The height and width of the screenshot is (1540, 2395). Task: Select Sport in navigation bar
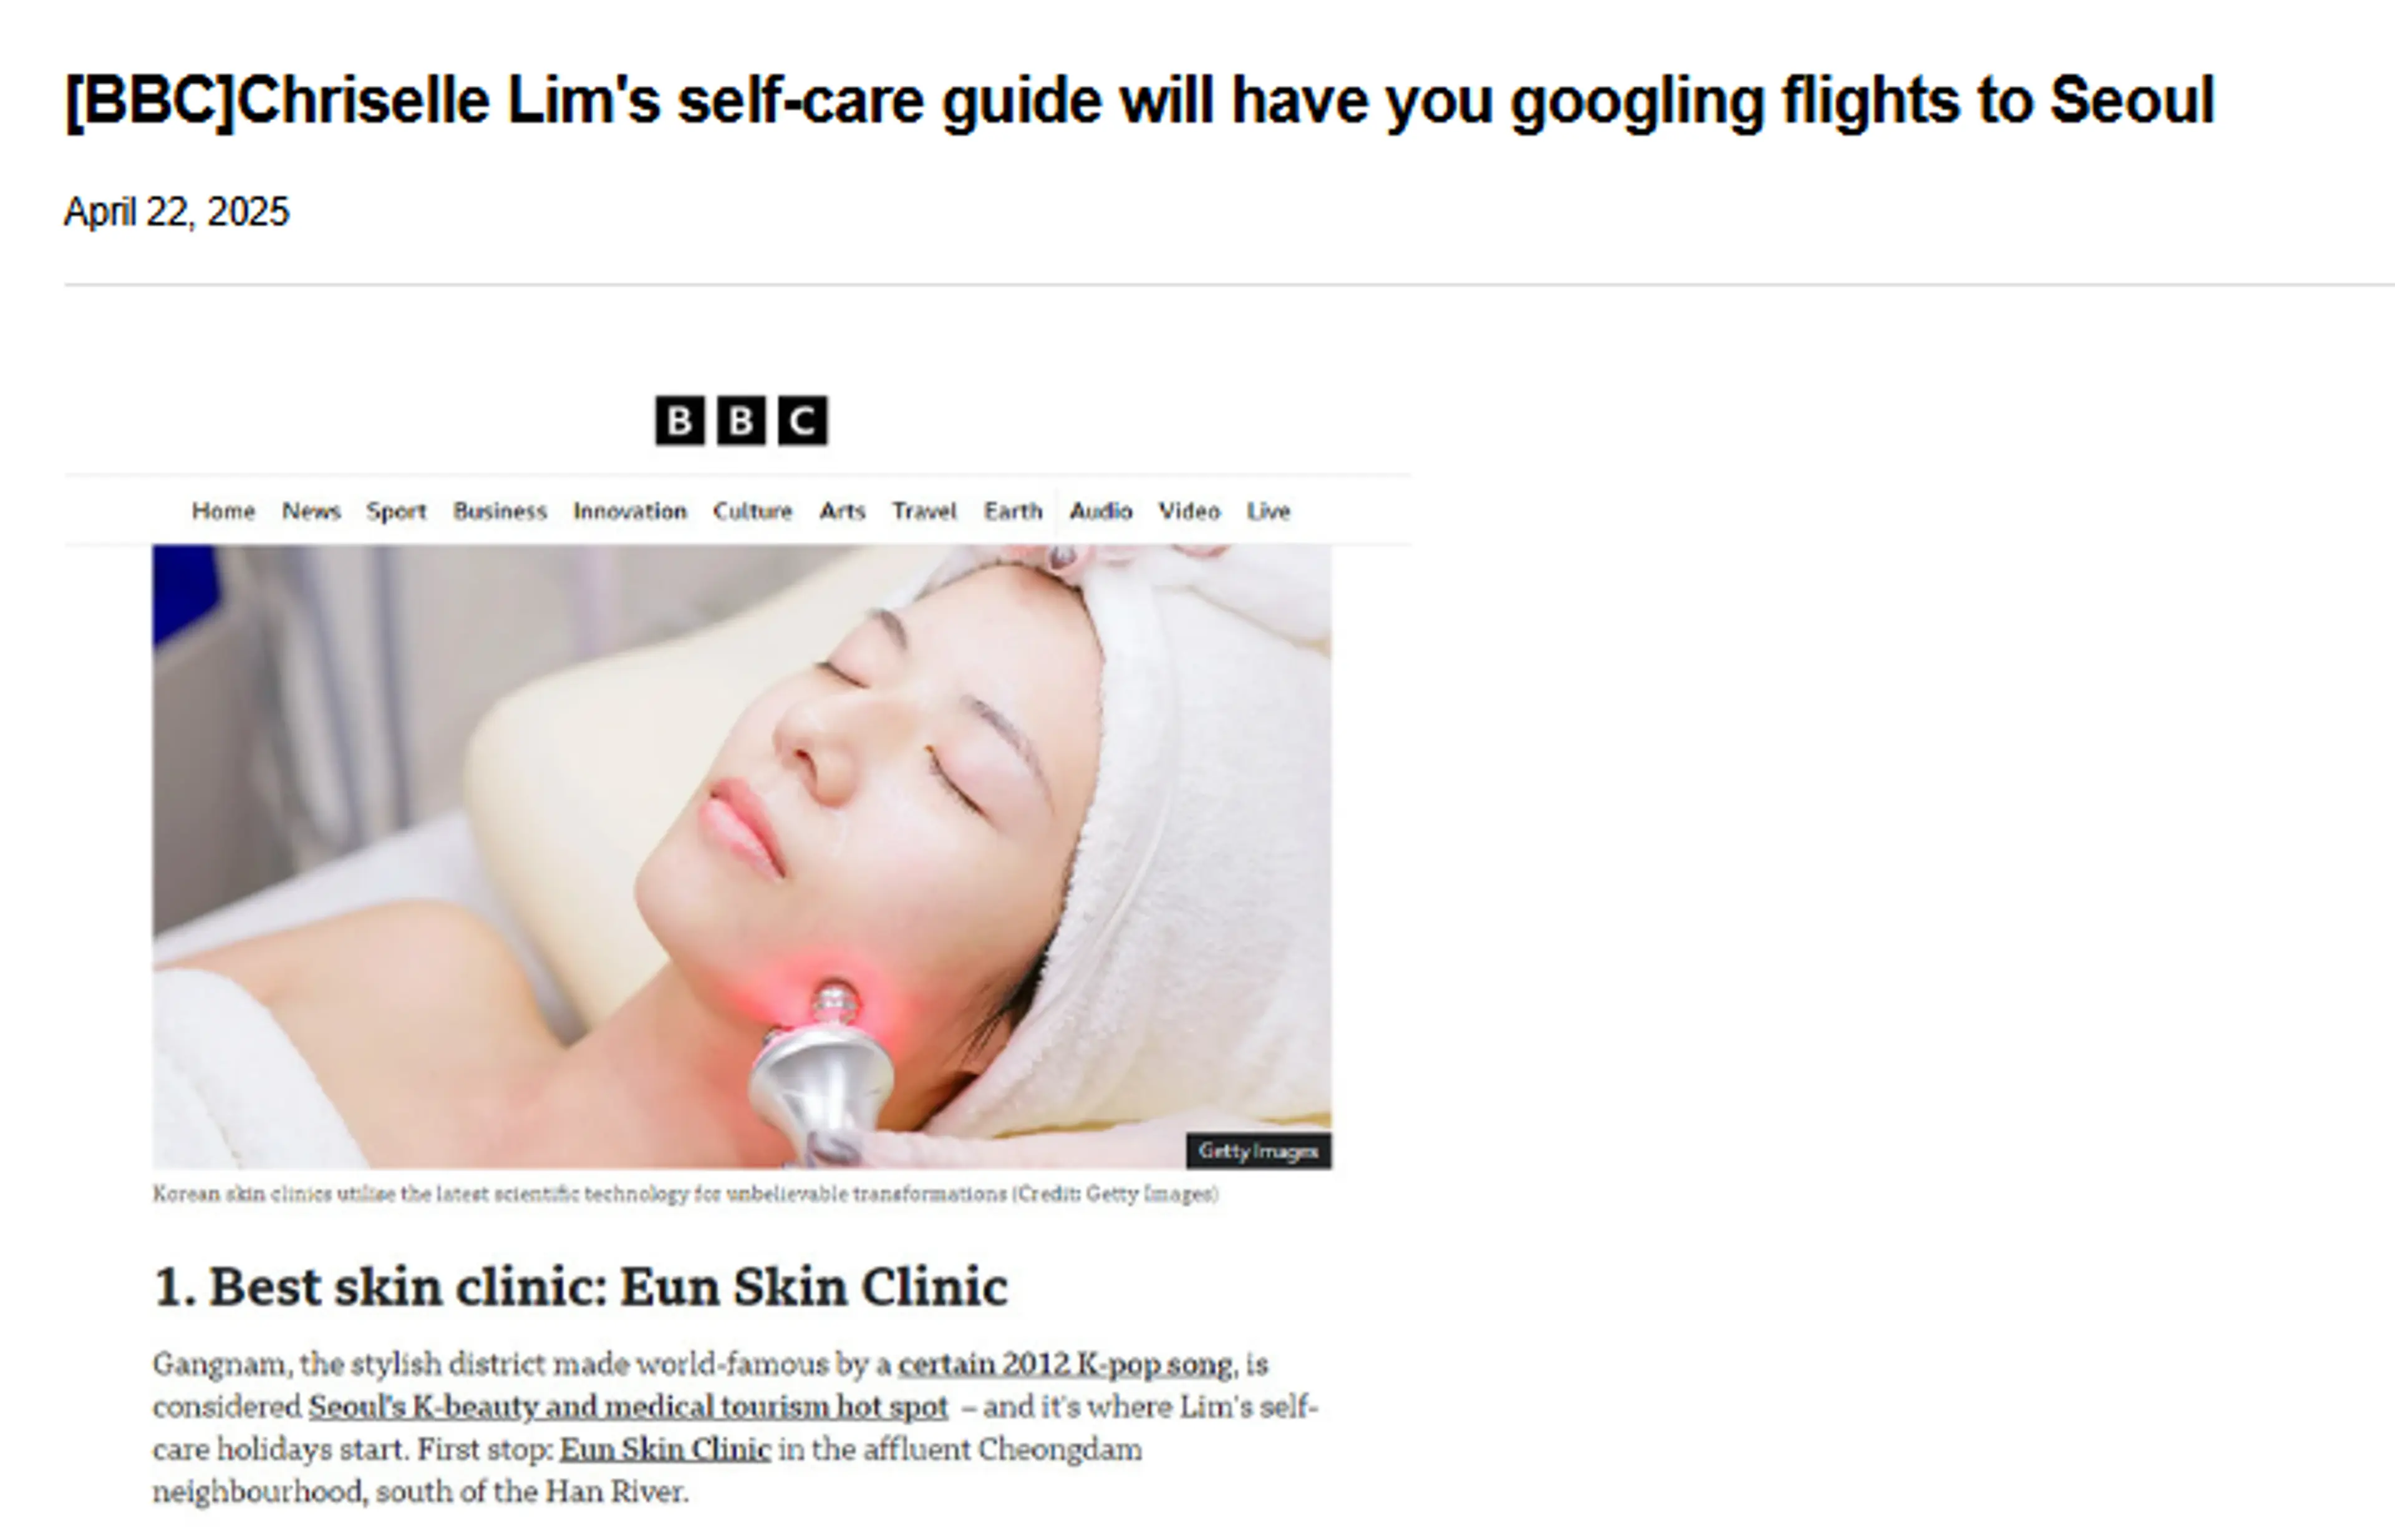tap(396, 511)
